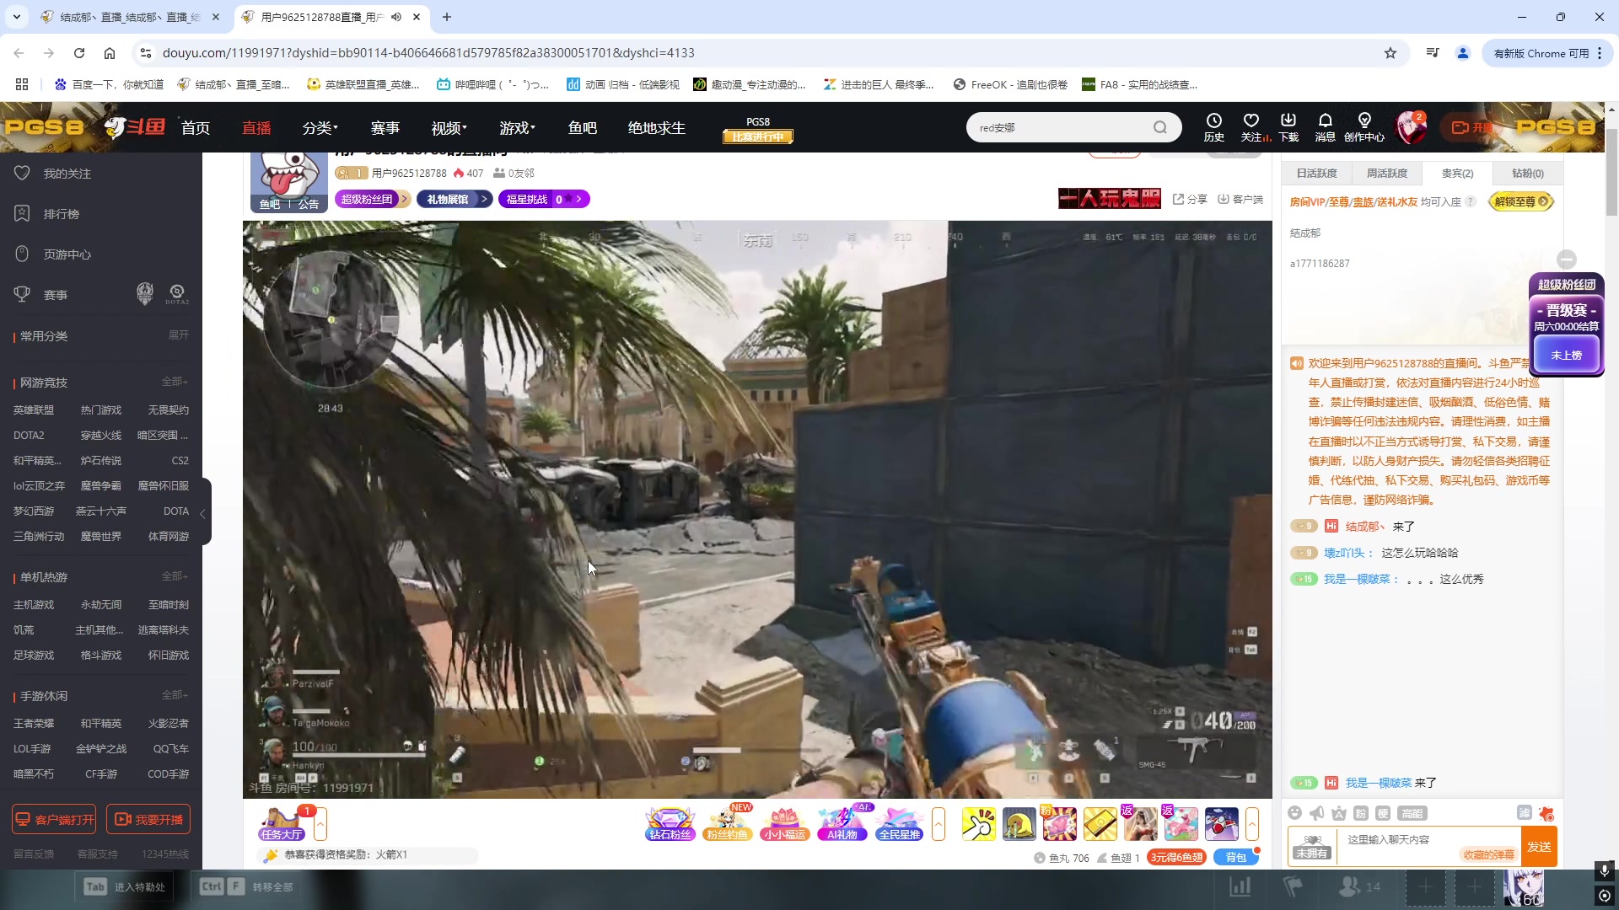Open 绝地求生 in top navigation
This screenshot has height=910, width=1619.
(657, 128)
